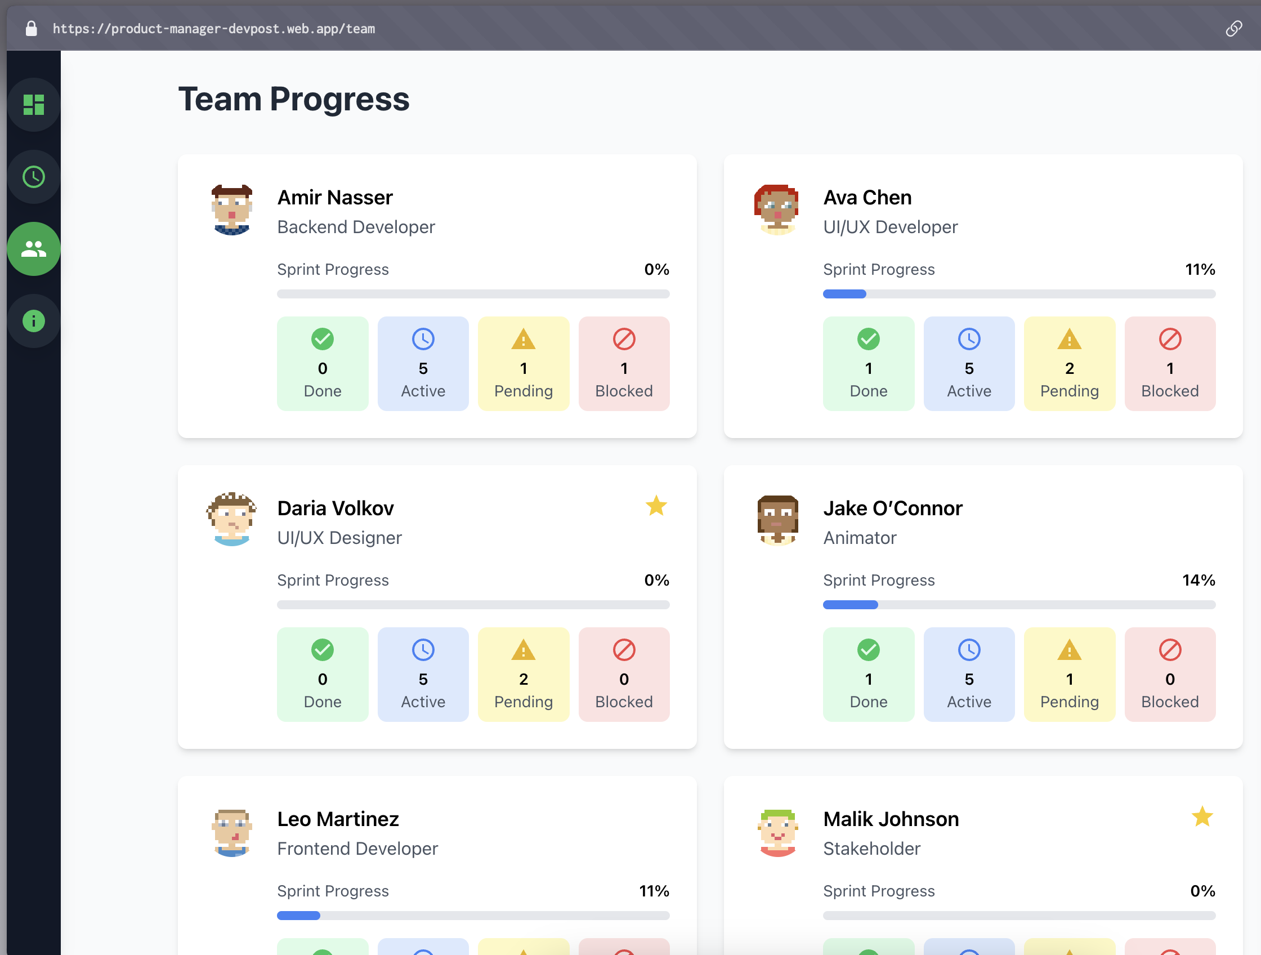Click Ava Chen's sprint progress bar
Screen dimensions: 1261x955
tap(1019, 294)
